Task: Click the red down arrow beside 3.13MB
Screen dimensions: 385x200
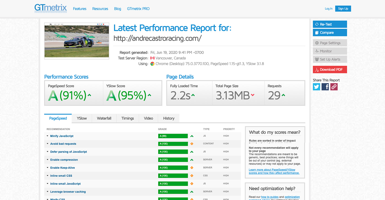Action: [253, 95]
